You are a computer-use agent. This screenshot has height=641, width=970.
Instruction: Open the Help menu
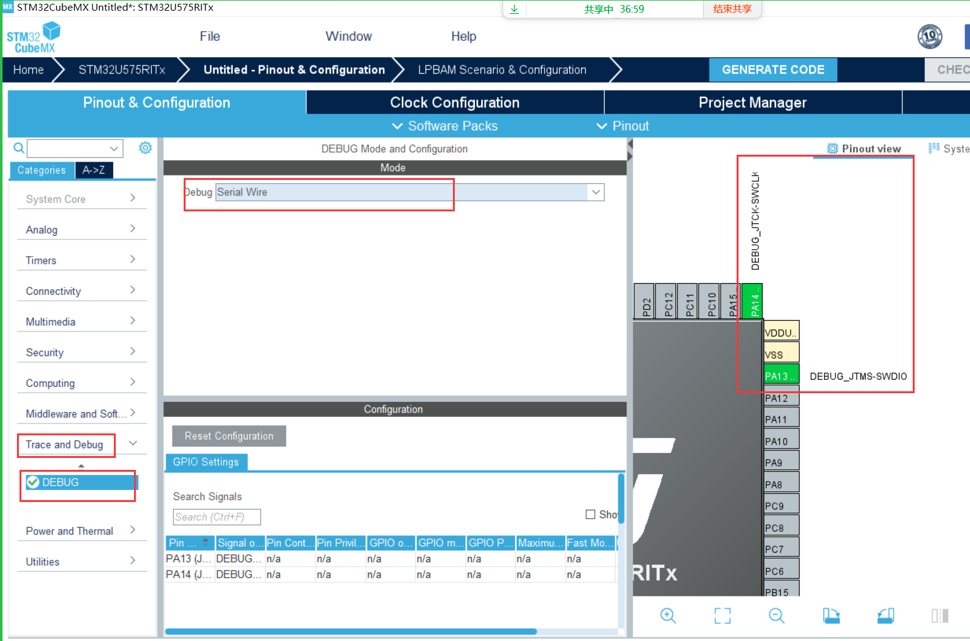(464, 36)
